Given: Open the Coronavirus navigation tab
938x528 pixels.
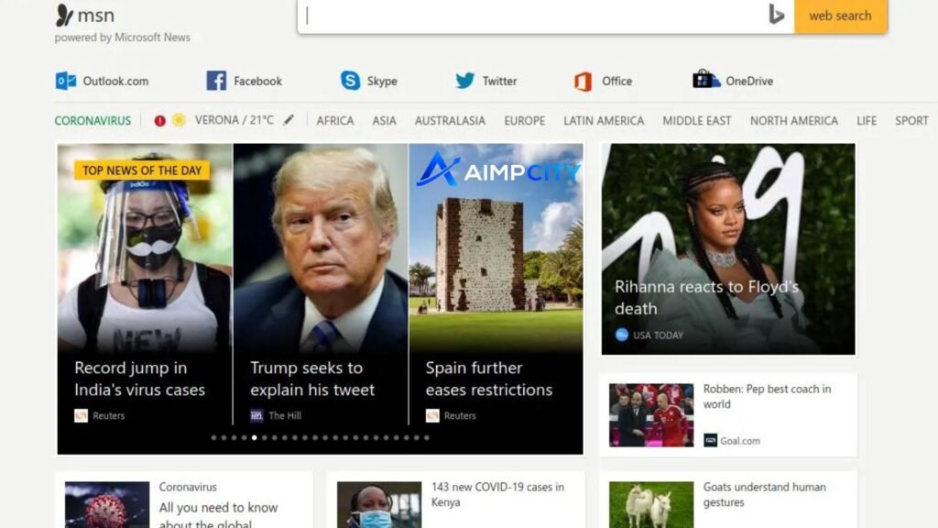Looking at the screenshot, I should [x=93, y=120].
